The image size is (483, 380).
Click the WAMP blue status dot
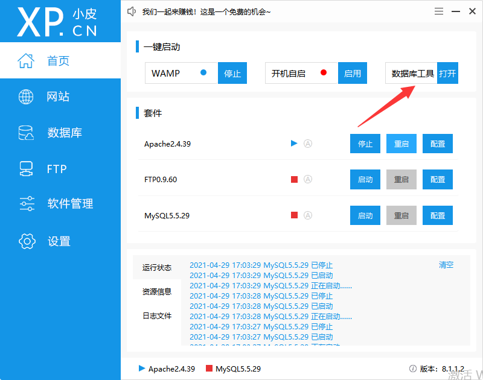(x=203, y=72)
